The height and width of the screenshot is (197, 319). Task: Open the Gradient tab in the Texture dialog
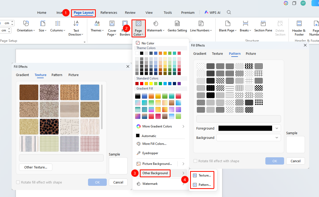(x=22, y=75)
